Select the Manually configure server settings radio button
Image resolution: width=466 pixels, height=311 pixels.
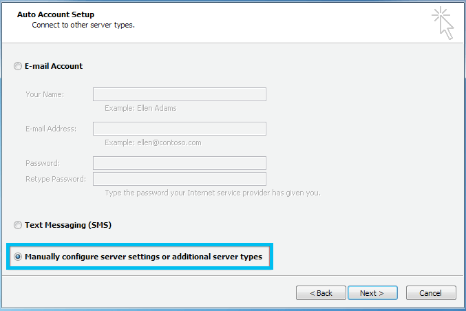(18, 257)
